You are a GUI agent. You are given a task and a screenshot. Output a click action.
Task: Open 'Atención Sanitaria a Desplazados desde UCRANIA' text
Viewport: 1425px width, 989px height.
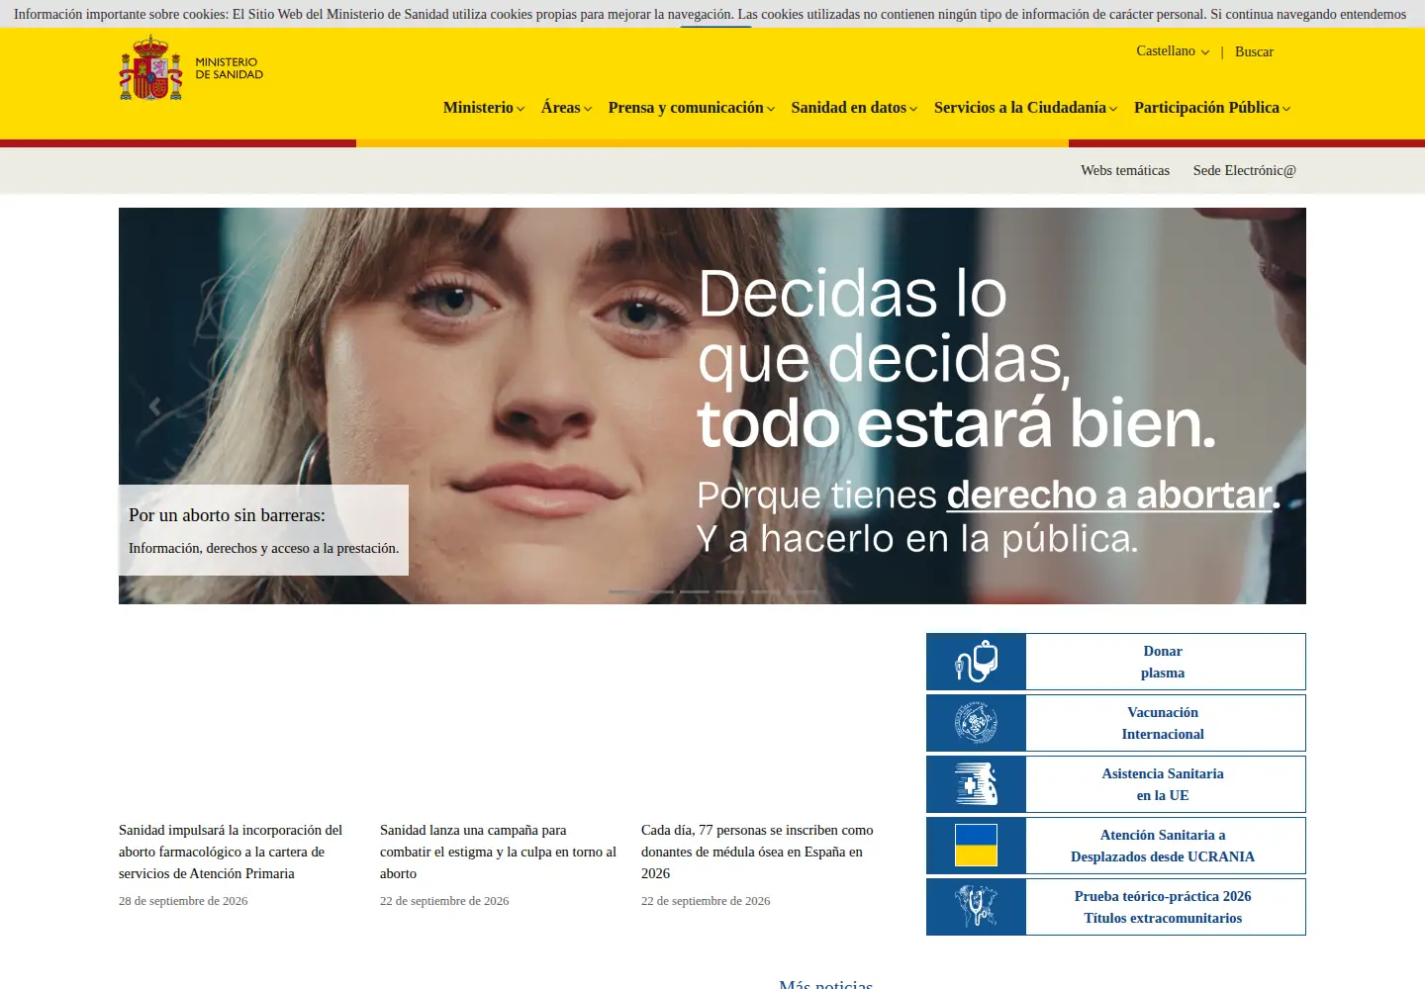(x=1163, y=846)
